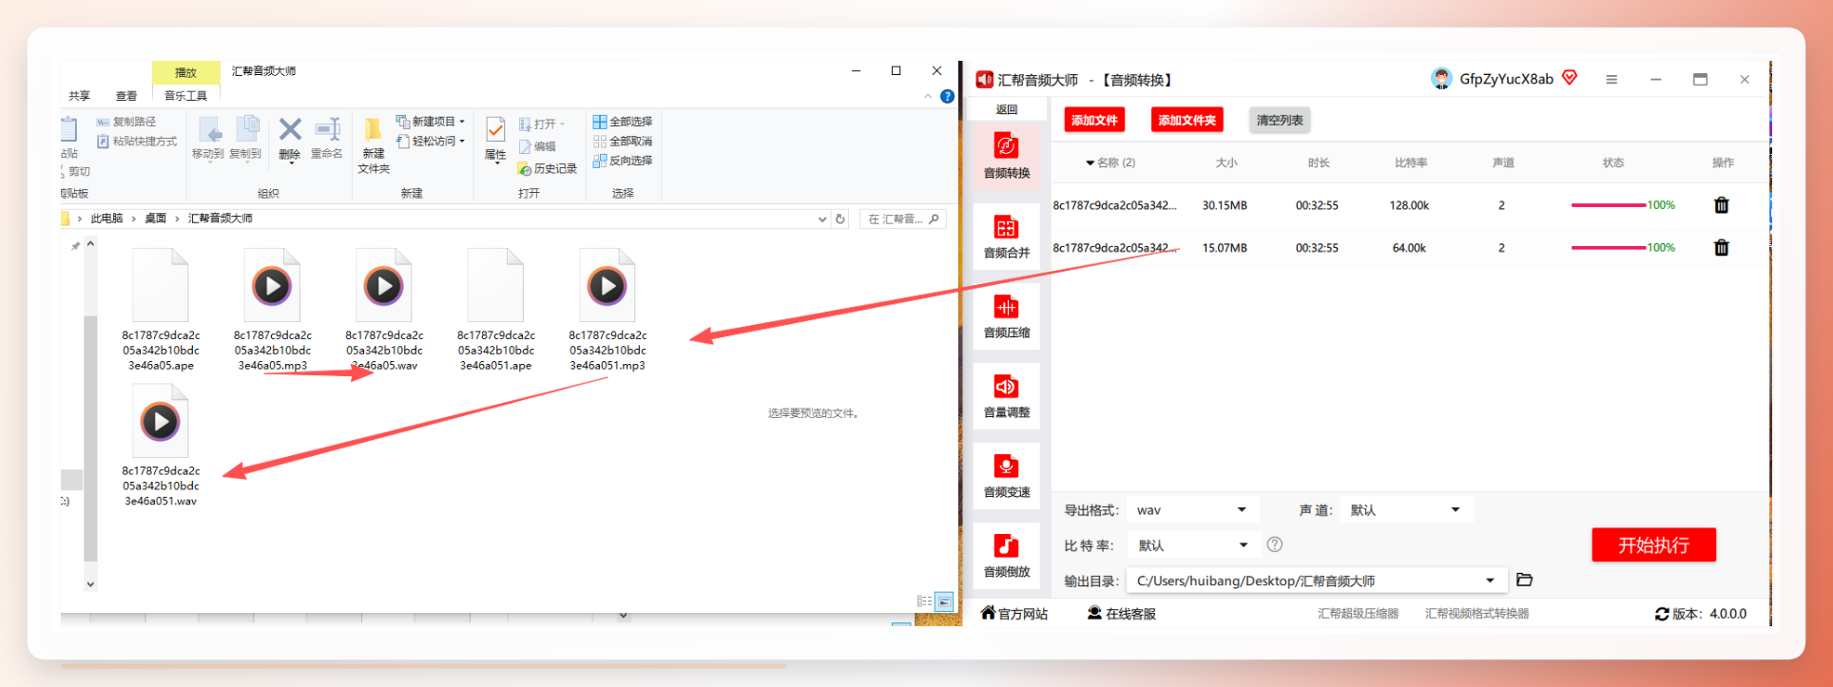Open the 官方网站 link

point(1013,614)
